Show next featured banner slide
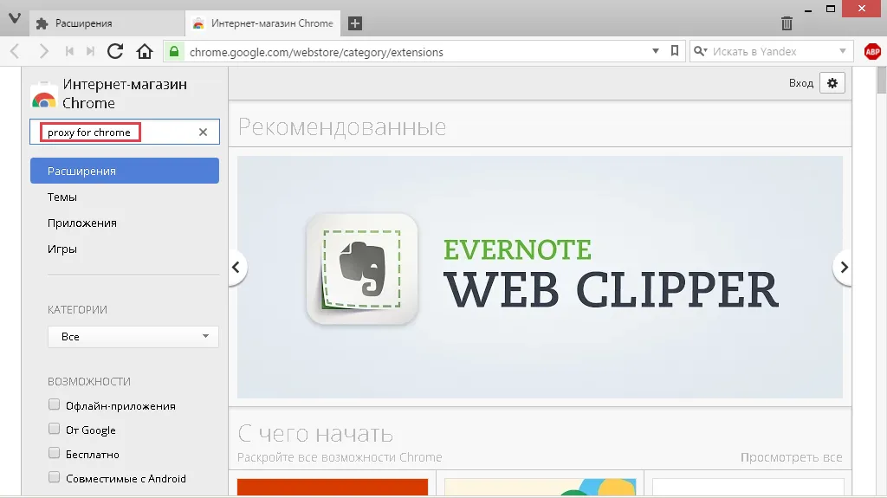Screen dimensions: 887x498 click(843, 267)
